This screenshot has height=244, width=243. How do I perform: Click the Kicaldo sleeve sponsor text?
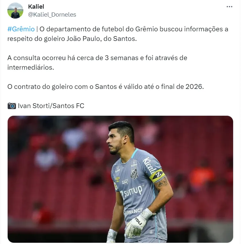[149, 165]
